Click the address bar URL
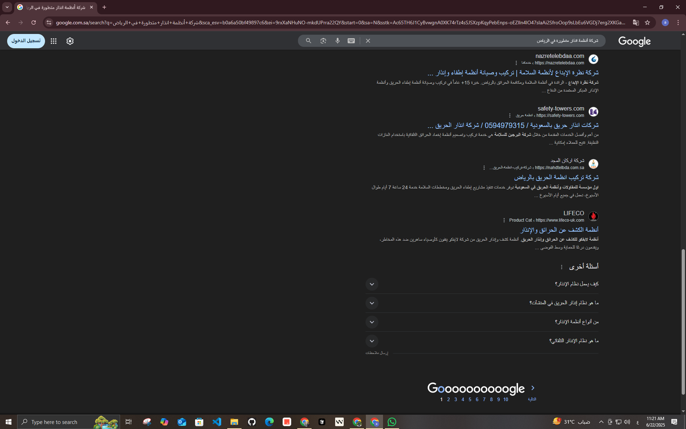 (x=340, y=23)
